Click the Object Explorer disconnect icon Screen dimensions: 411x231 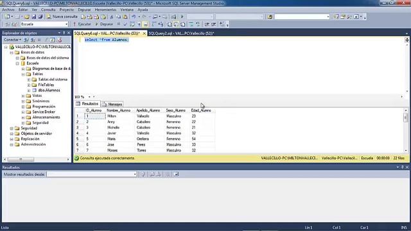(x=33, y=40)
